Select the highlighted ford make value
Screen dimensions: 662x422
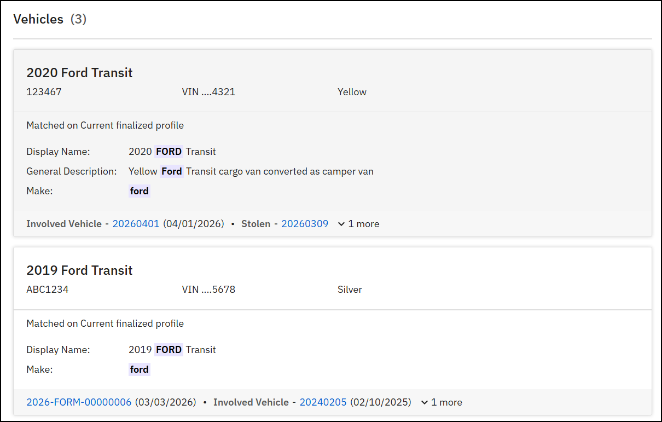click(x=139, y=190)
